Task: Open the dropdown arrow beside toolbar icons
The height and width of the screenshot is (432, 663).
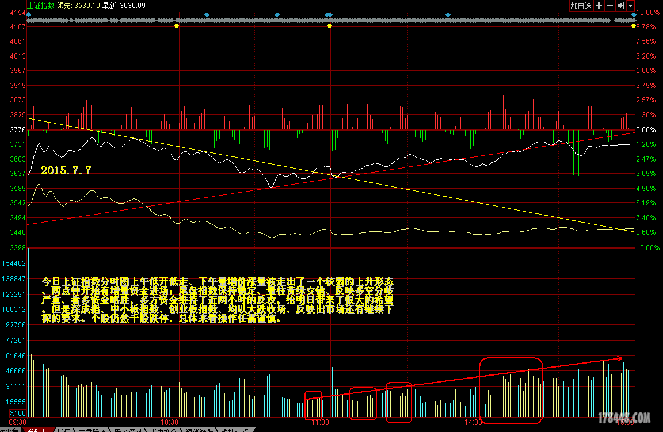Action: pyautogui.click(x=630, y=6)
